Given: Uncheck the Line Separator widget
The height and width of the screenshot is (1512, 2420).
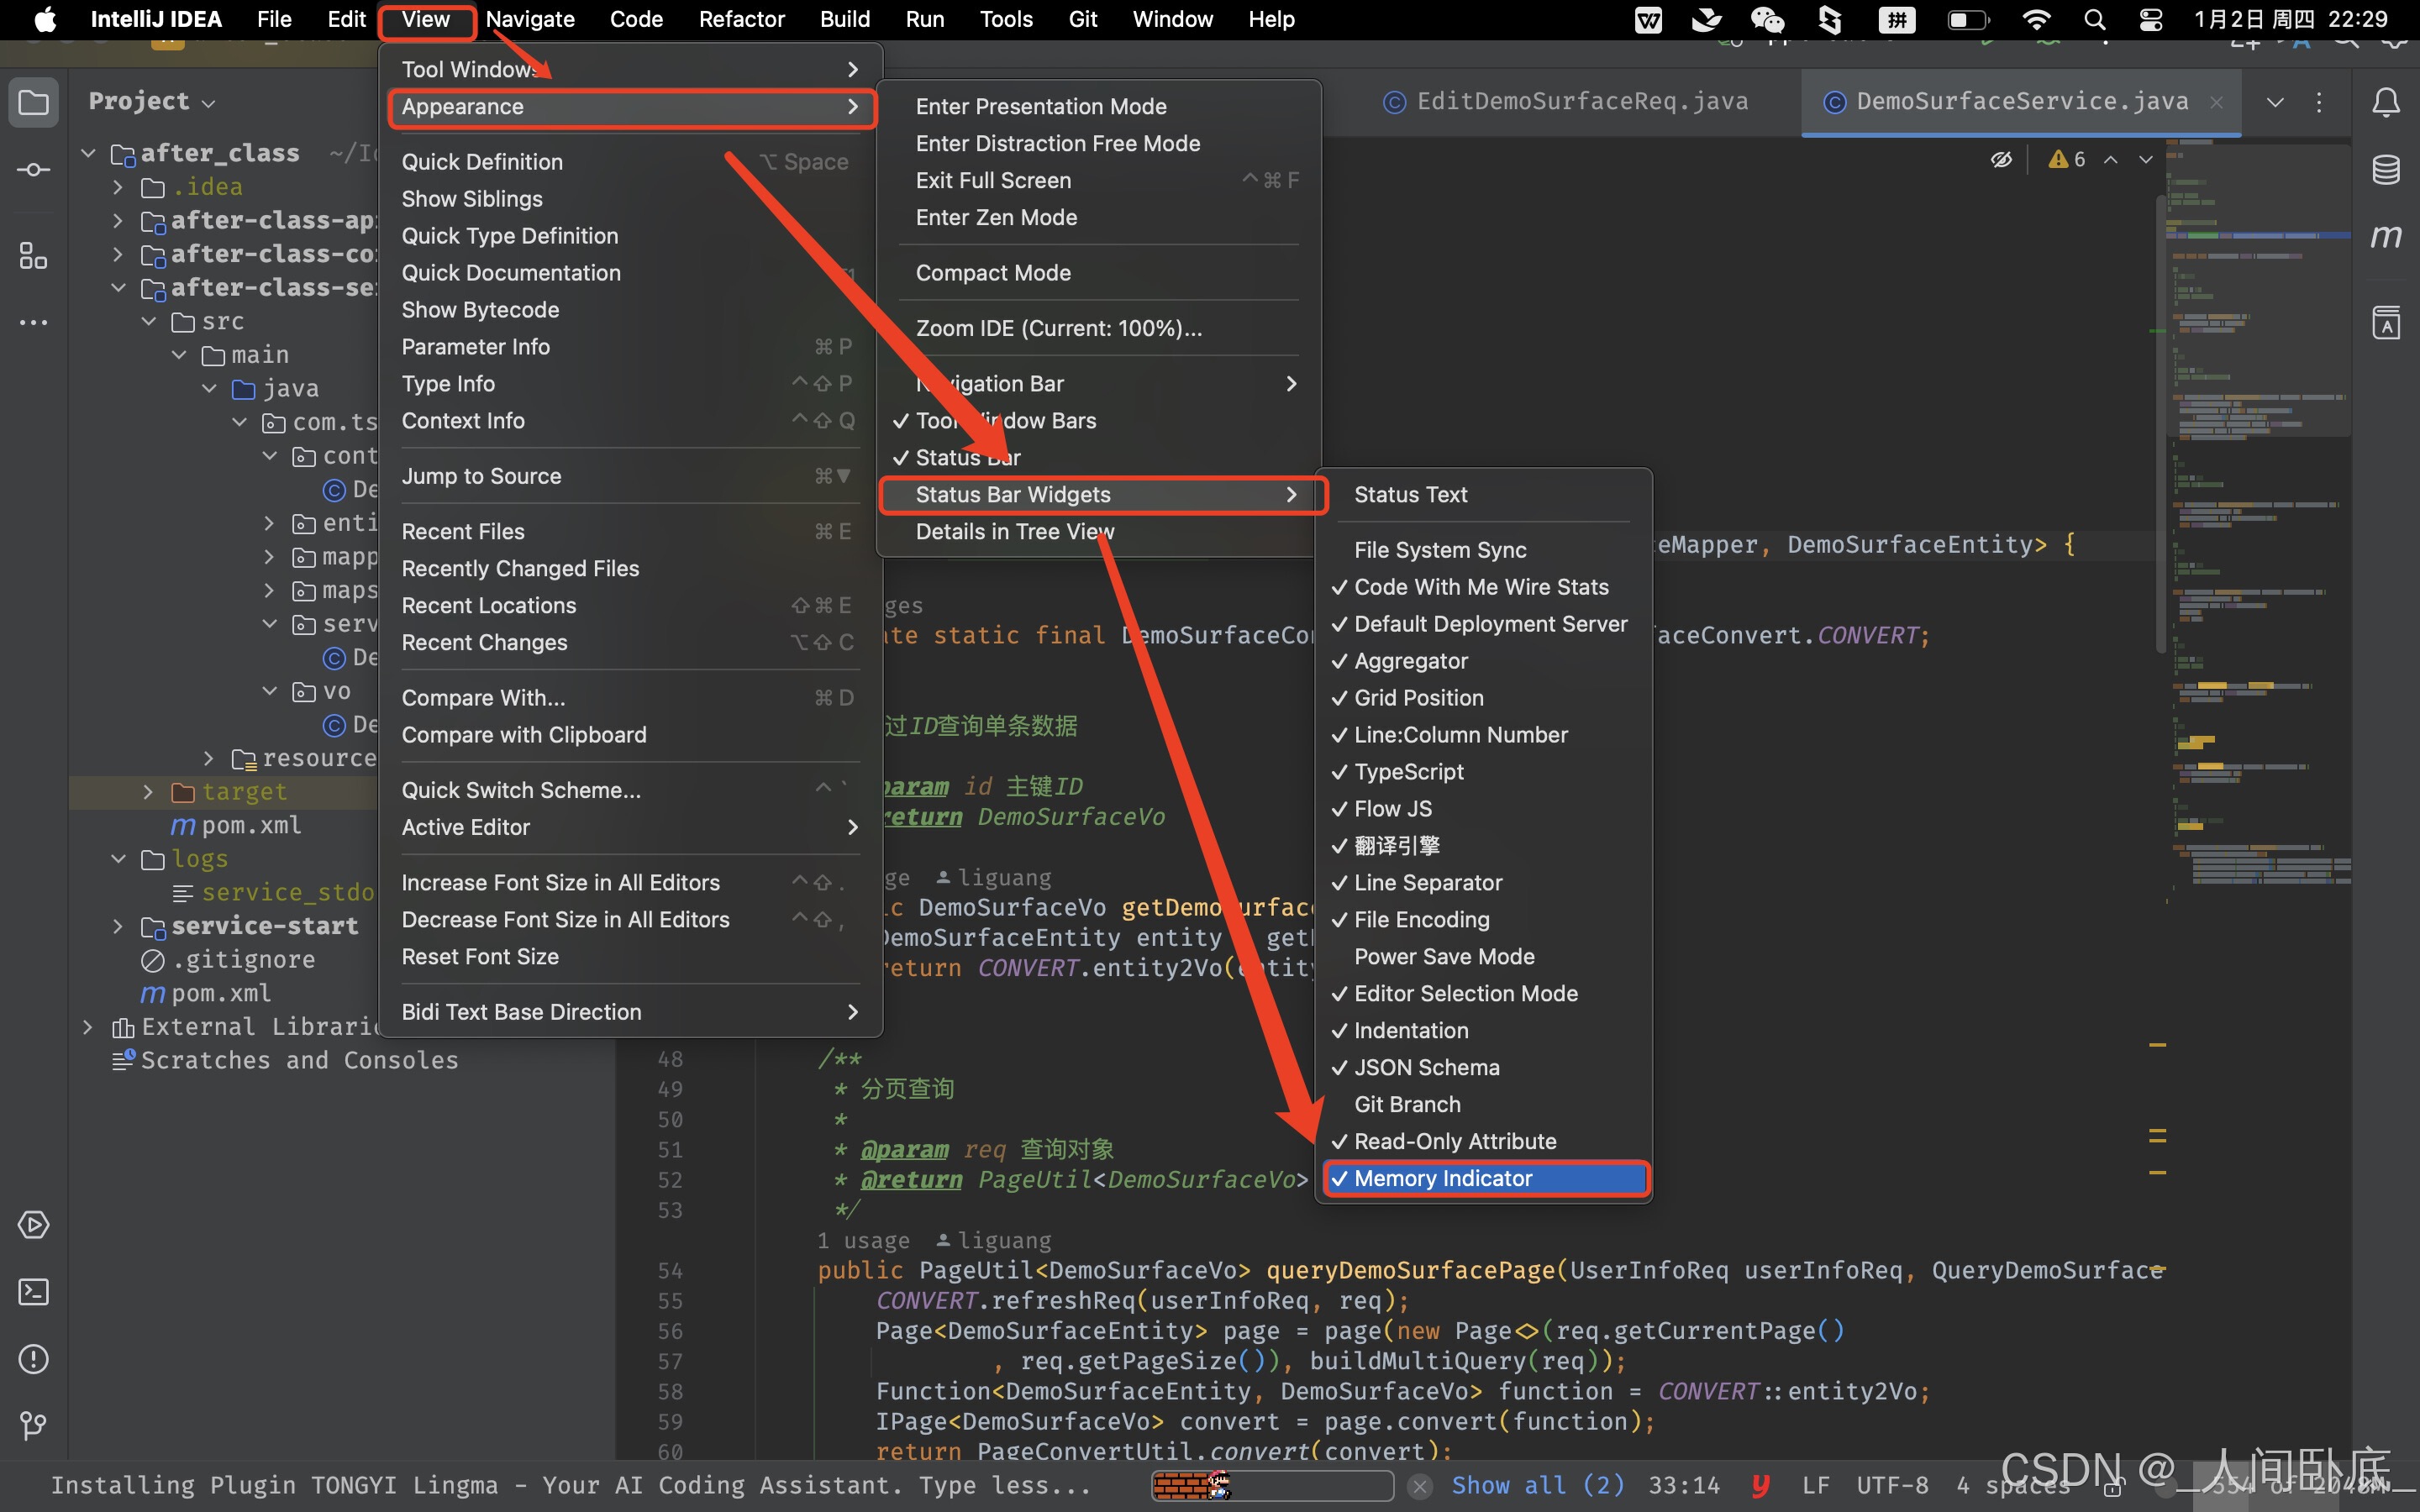Looking at the screenshot, I should pos(1427,882).
